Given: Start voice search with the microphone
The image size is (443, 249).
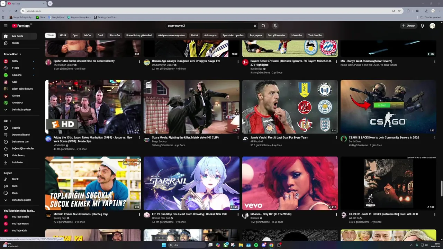Looking at the screenshot, I should (275, 26).
